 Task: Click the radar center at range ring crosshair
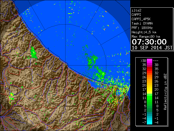pyautogui.click(x=65, y=65)
